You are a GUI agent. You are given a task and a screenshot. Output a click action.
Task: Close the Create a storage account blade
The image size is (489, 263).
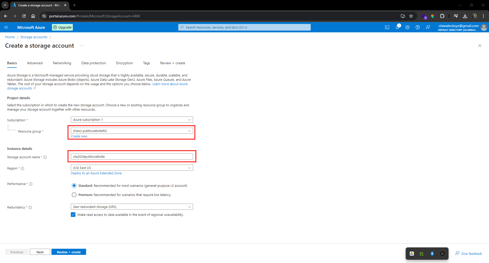tap(480, 46)
